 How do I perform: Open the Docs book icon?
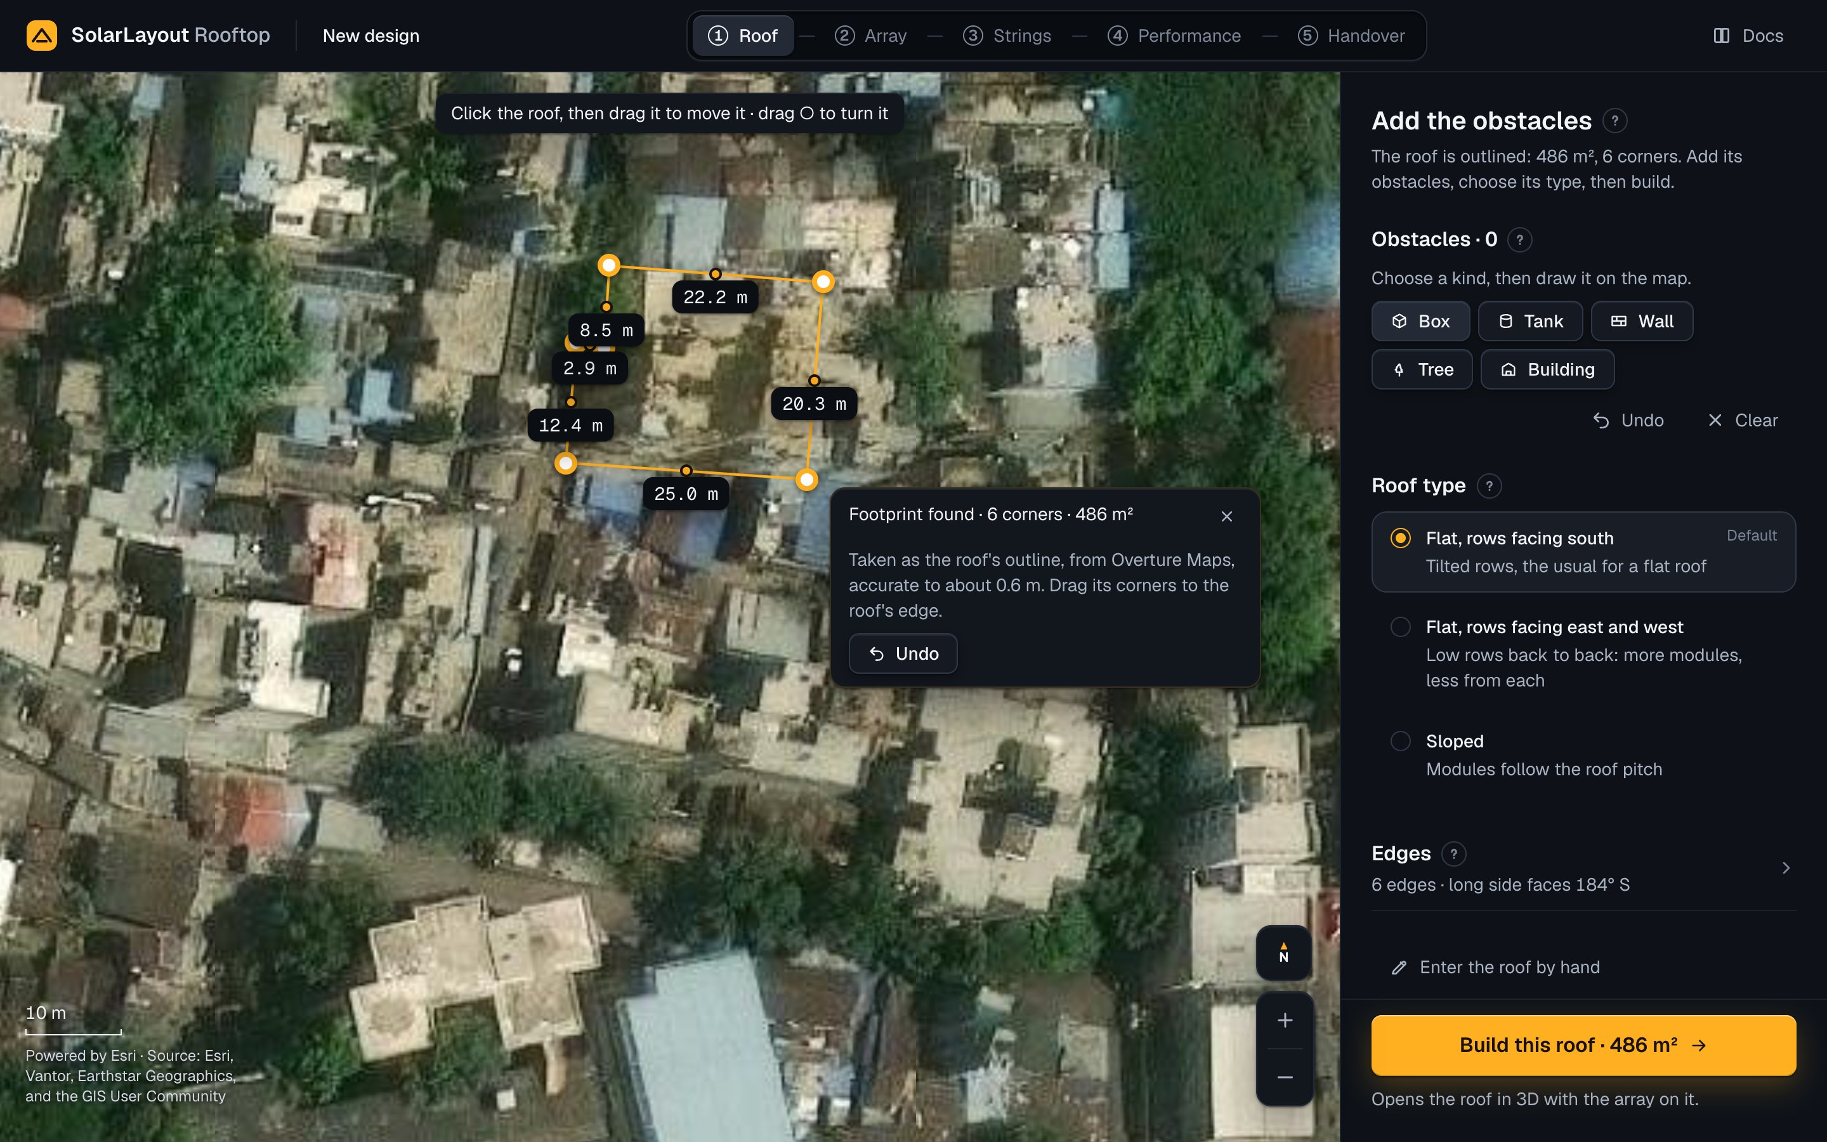(1721, 36)
